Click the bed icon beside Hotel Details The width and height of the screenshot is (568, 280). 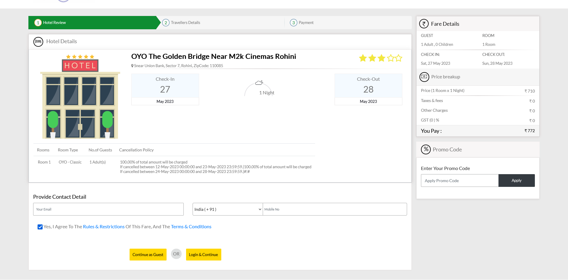[38, 42]
